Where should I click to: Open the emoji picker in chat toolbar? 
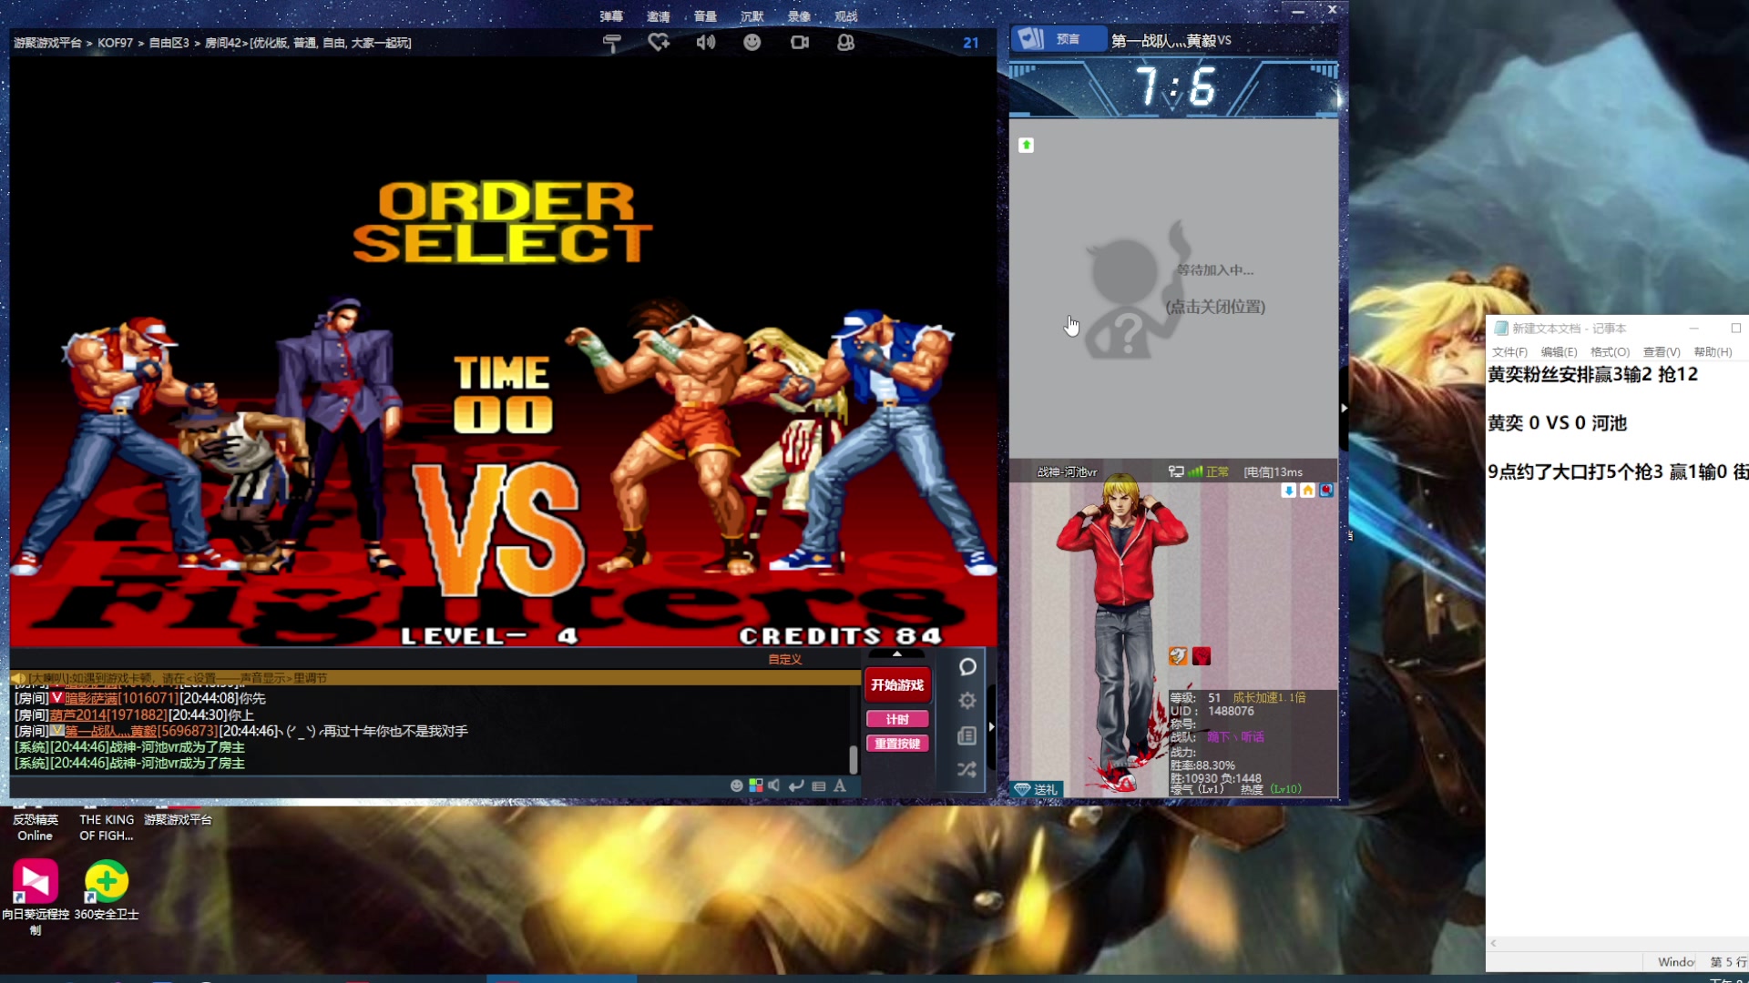[737, 785]
